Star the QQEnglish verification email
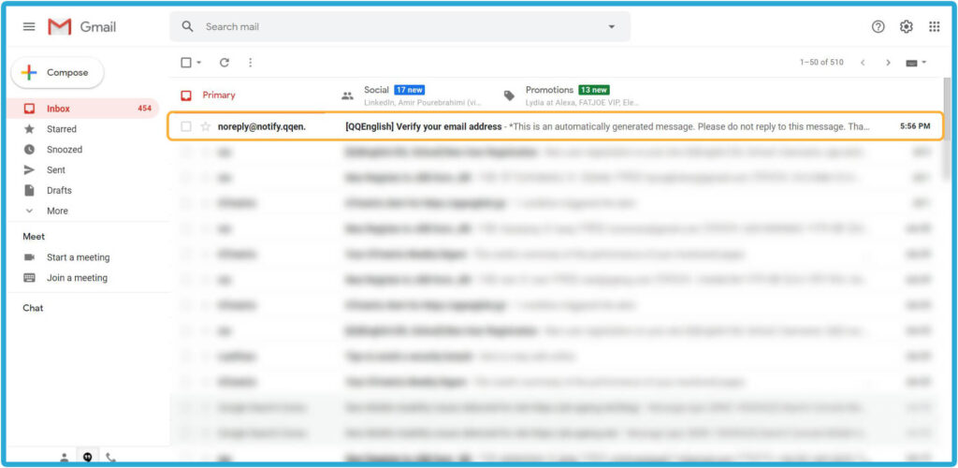 click(206, 126)
